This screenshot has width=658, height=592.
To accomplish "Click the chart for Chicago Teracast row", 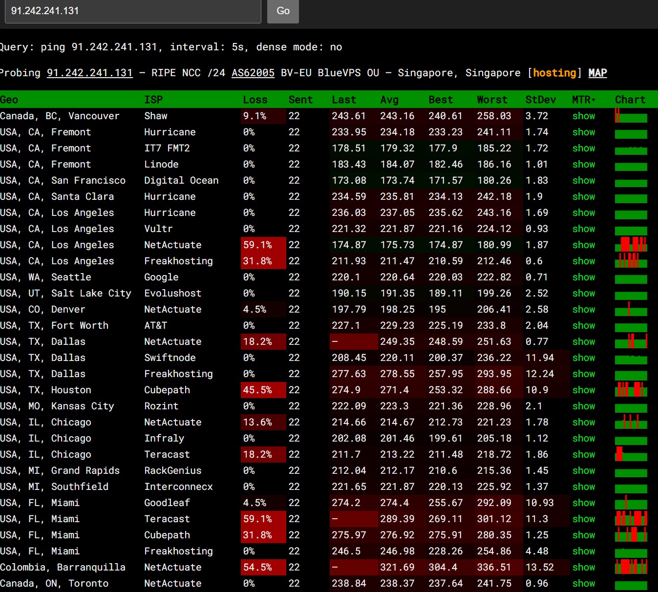I will pyautogui.click(x=631, y=454).
